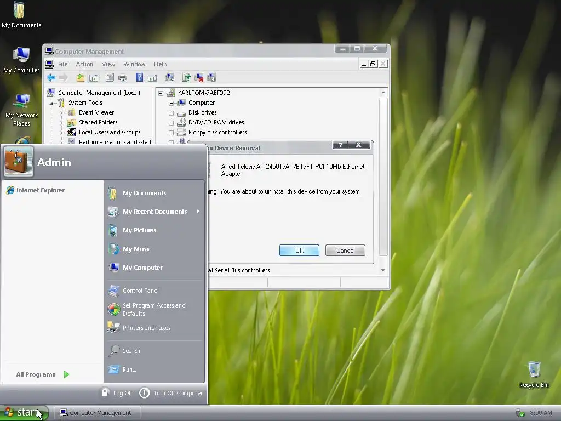Click the Update Driver toolbar icon

(186, 77)
